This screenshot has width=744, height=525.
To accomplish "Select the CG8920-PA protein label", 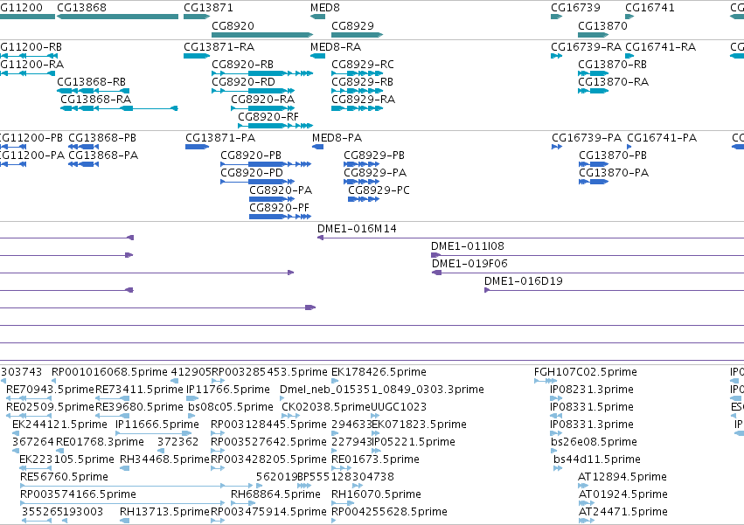I will tap(281, 190).
